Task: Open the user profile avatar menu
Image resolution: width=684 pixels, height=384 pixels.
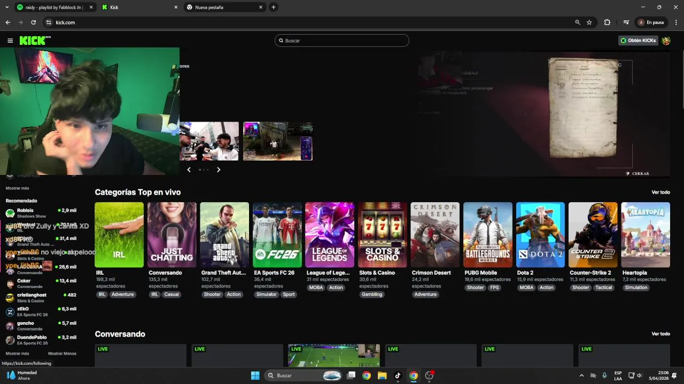Action: 666,41
